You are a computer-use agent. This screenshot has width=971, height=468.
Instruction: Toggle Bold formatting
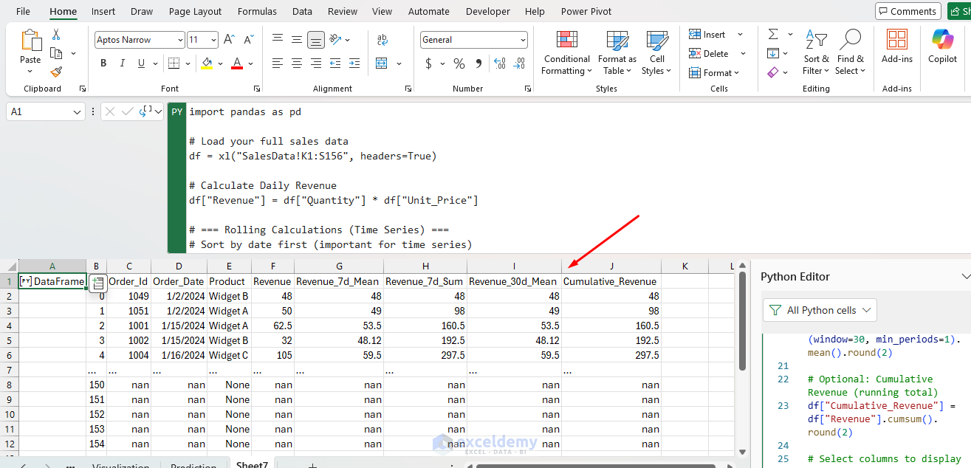pos(103,63)
